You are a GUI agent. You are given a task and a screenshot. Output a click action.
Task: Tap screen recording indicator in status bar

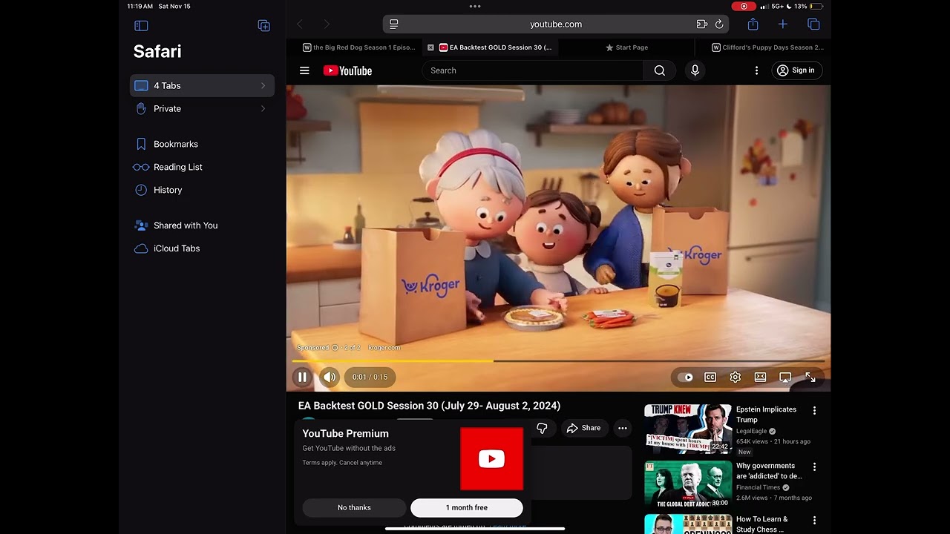click(x=744, y=6)
